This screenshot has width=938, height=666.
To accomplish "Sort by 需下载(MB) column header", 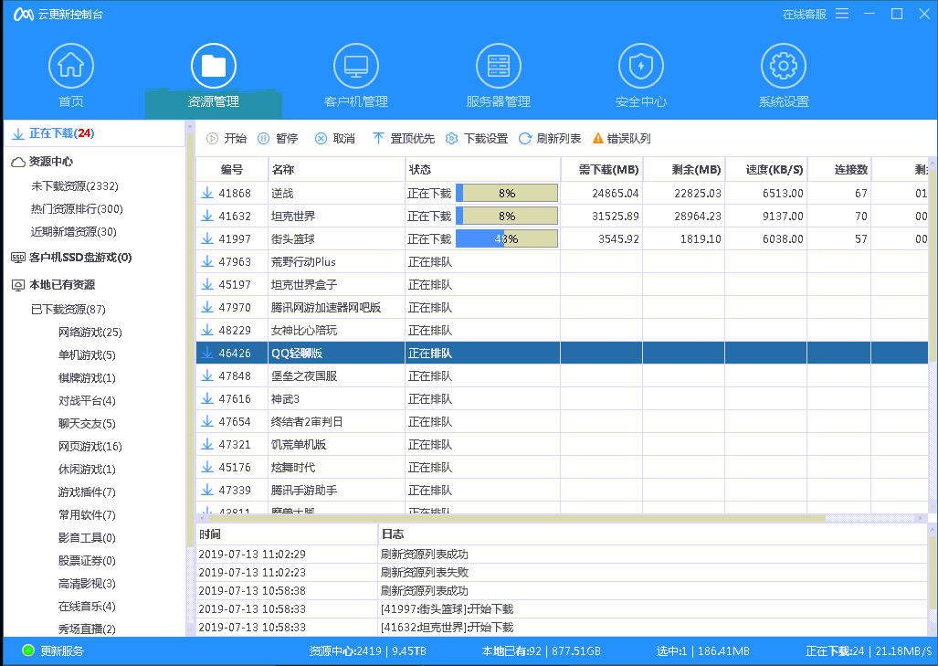I will [602, 169].
